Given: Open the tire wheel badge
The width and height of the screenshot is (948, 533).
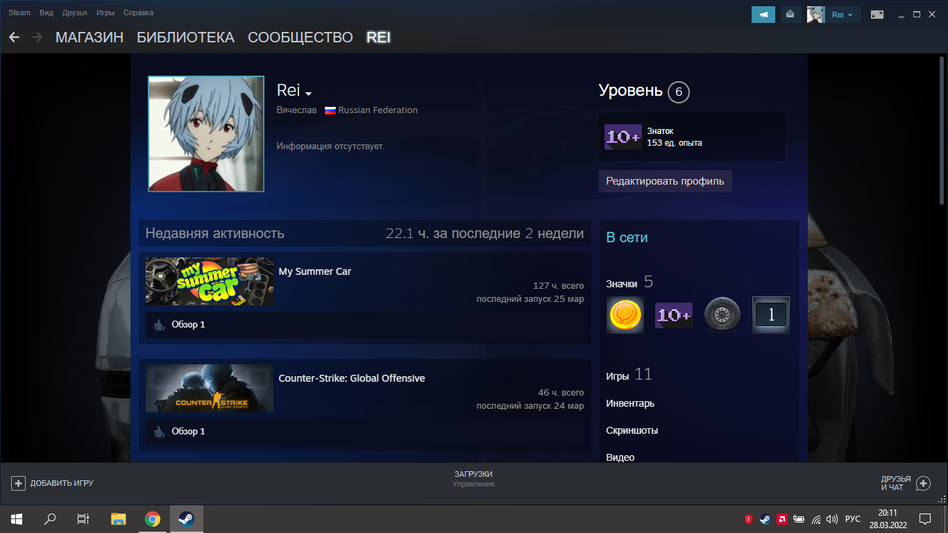Looking at the screenshot, I should point(722,315).
